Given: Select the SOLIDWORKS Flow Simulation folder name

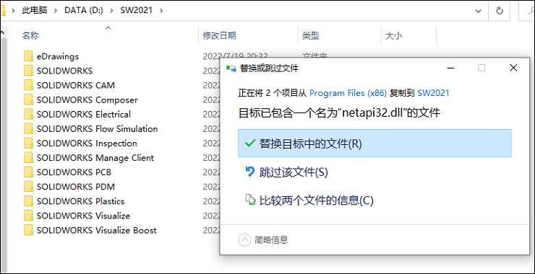Looking at the screenshot, I should click(98, 128).
